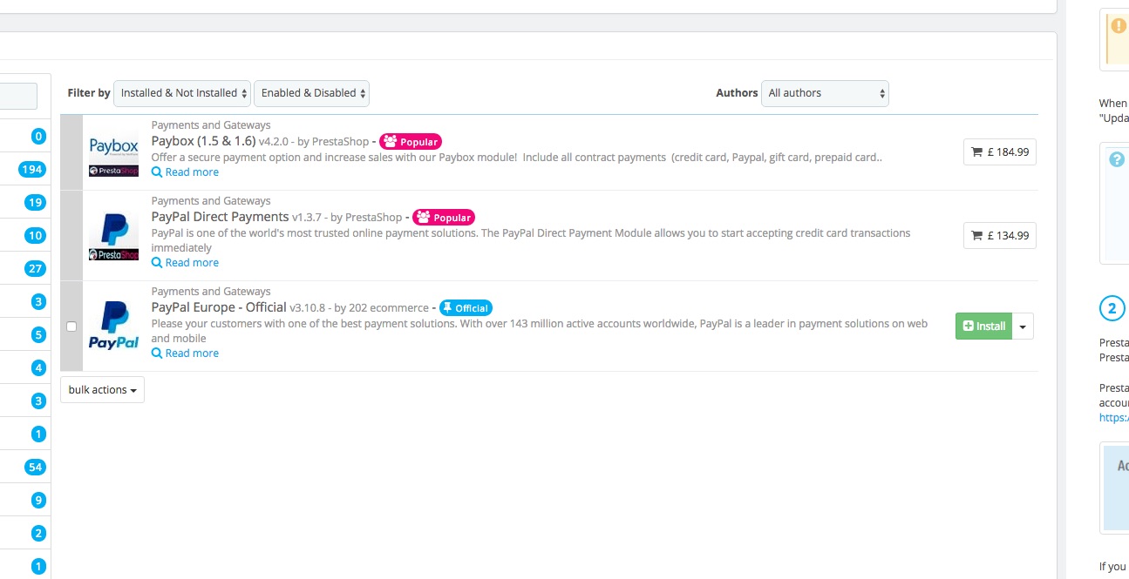The height and width of the screenshot is (579, 1129).
Task: Open Read more for PayPal Direct Payments
Action: point(185,263)
